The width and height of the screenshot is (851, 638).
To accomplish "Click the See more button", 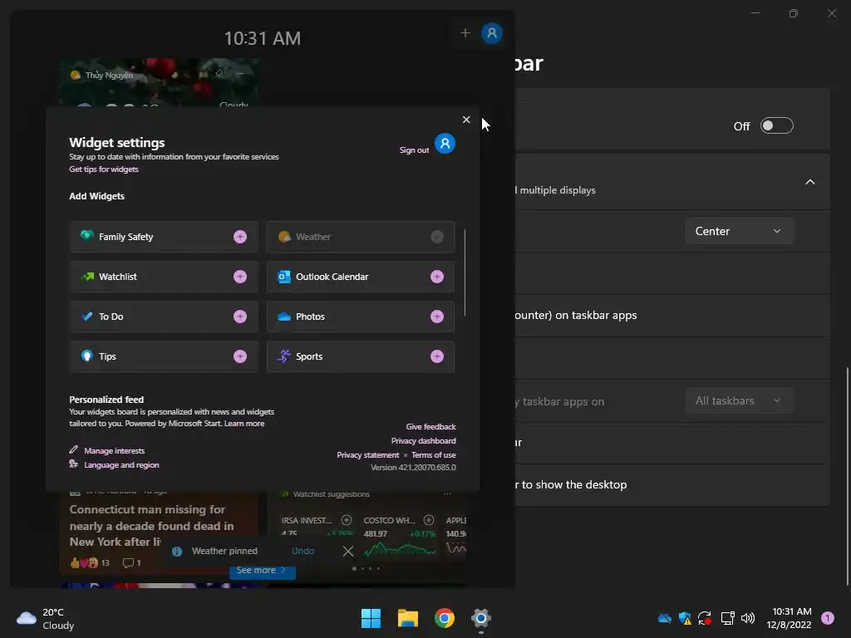I will (262, 570).
